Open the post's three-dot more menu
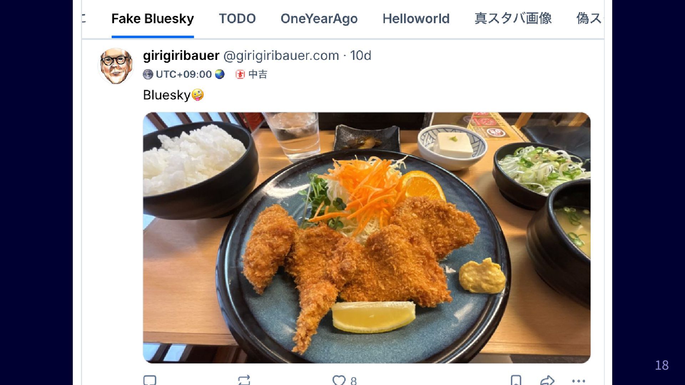 [578, 380]
